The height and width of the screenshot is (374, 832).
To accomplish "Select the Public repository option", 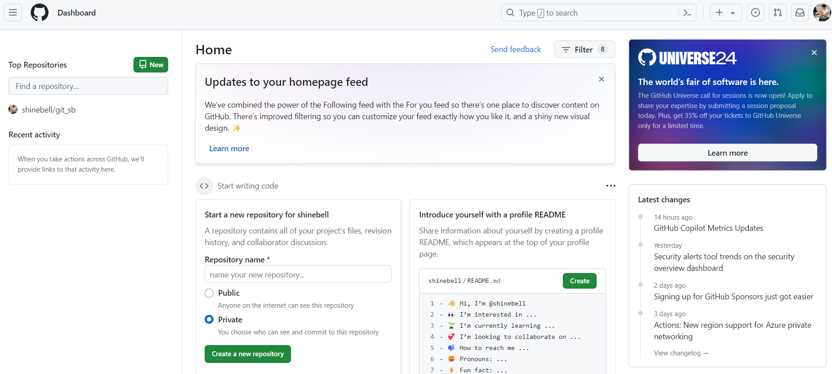I will coord(209,293).
